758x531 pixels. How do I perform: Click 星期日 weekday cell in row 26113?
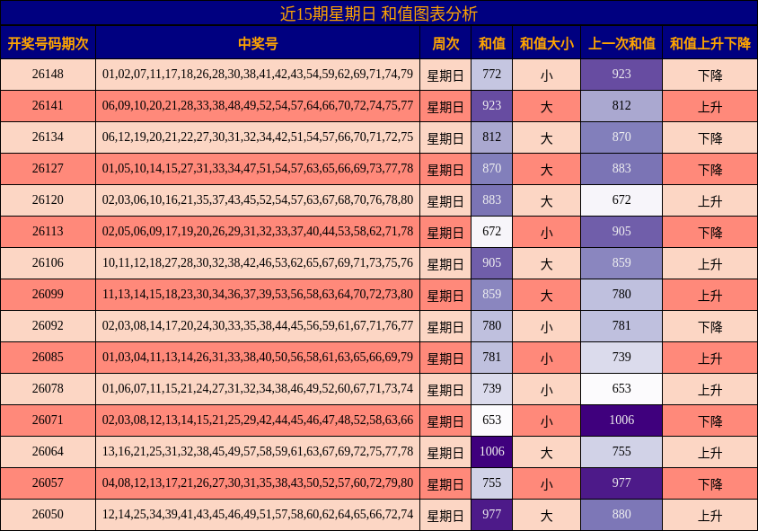445,232
